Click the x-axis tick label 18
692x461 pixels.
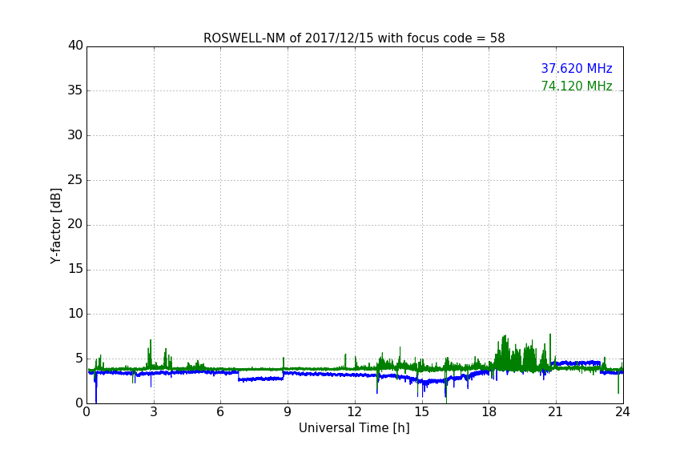coord(489,412)
